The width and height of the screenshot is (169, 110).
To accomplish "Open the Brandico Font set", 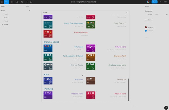I will 120,56.
